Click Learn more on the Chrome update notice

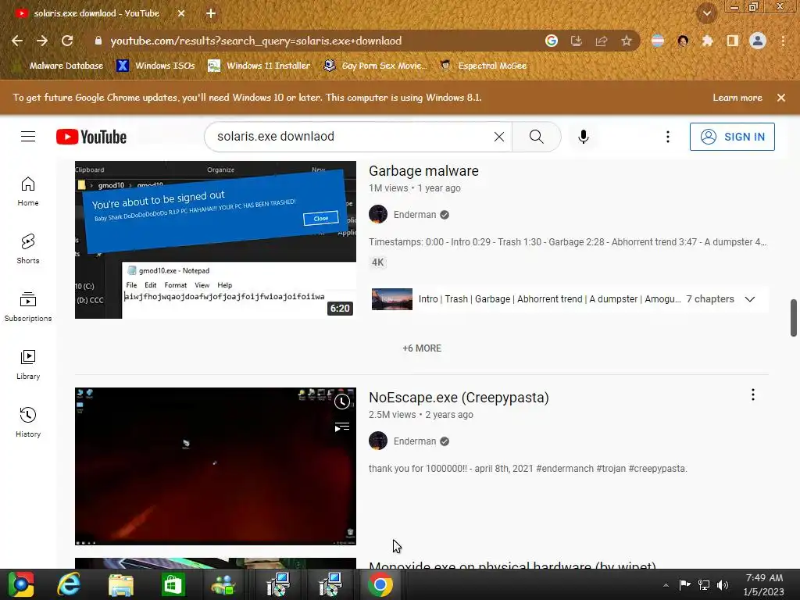point(737,98)
